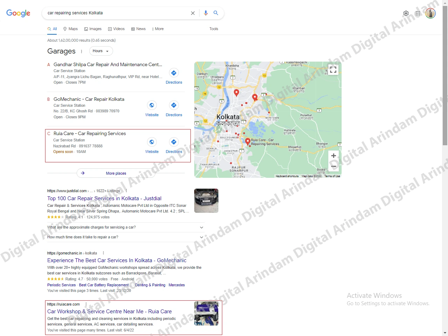The width and height of the screenshot is (448, 336).
Task: Open Garages section three-dot menu
Action: tap(82, 51)
